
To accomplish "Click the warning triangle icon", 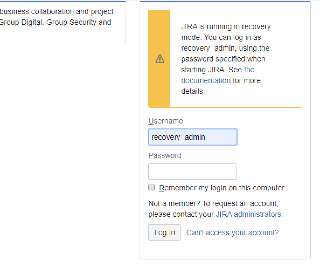I will [x=159, y=59].
